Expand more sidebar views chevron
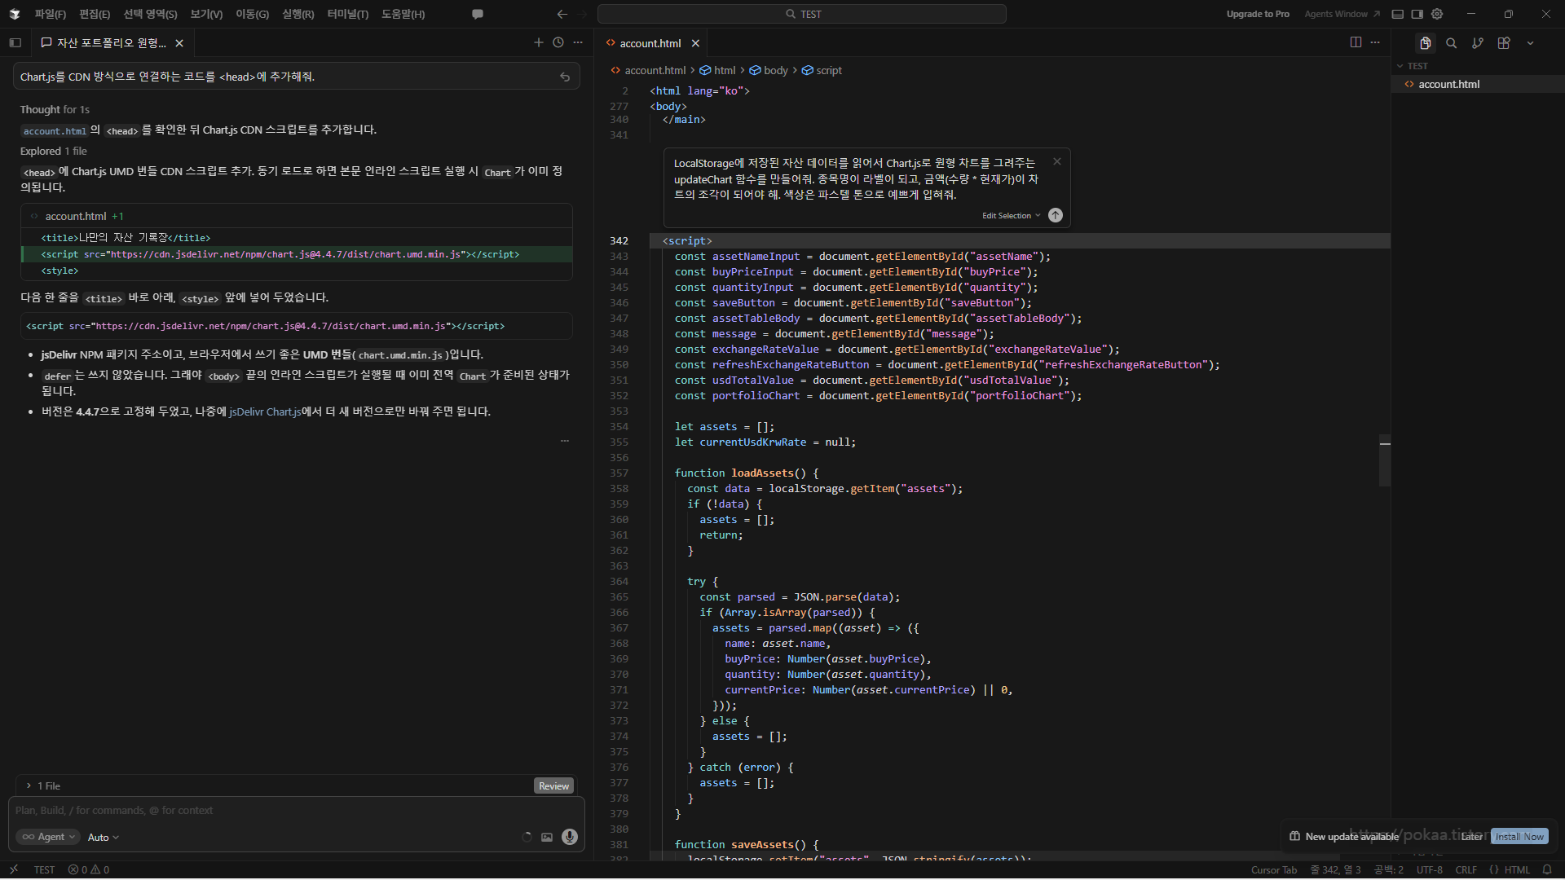1565x880 pixels. click(1531, 43)
